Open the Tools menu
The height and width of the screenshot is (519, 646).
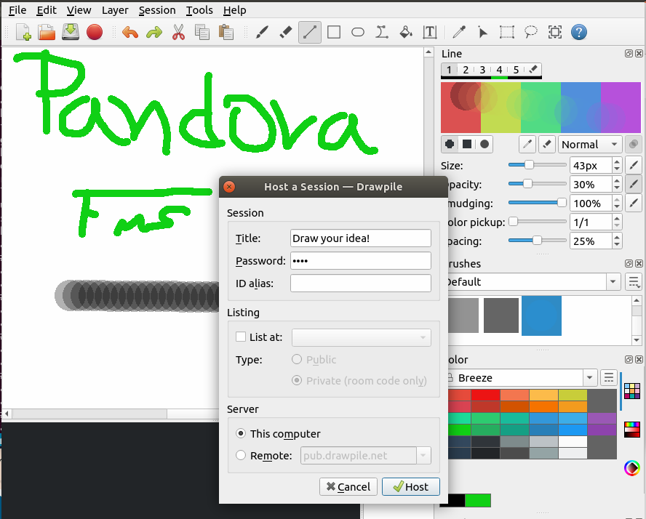coord(199,10)
